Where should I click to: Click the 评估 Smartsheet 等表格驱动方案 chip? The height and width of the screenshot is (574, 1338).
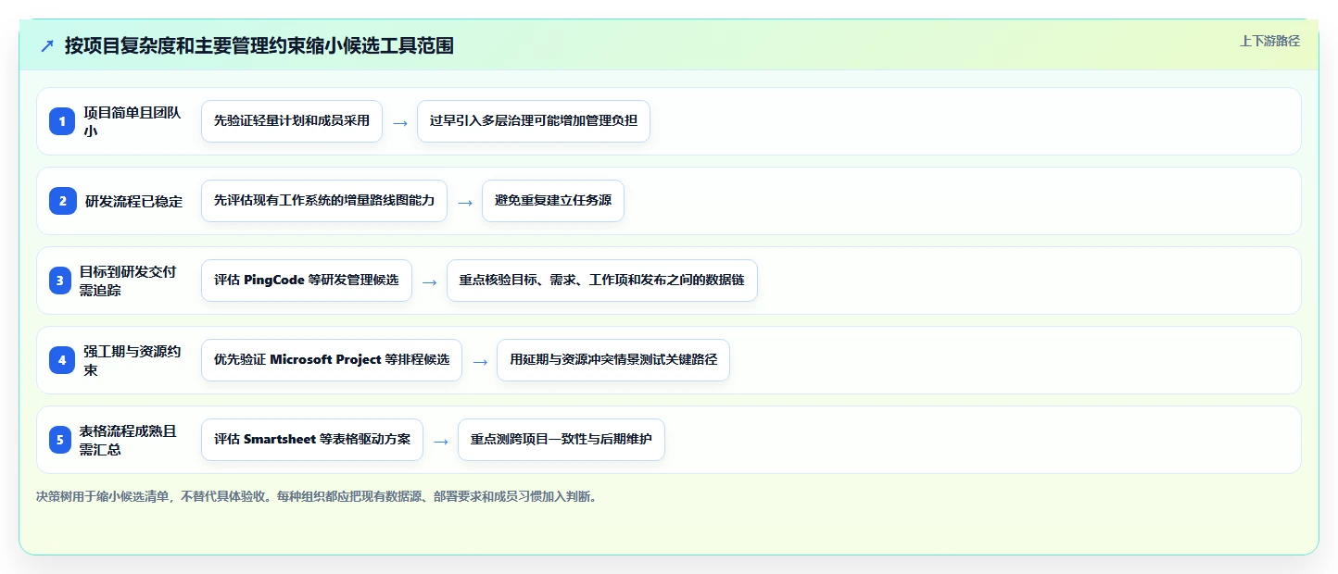[312, 440]
